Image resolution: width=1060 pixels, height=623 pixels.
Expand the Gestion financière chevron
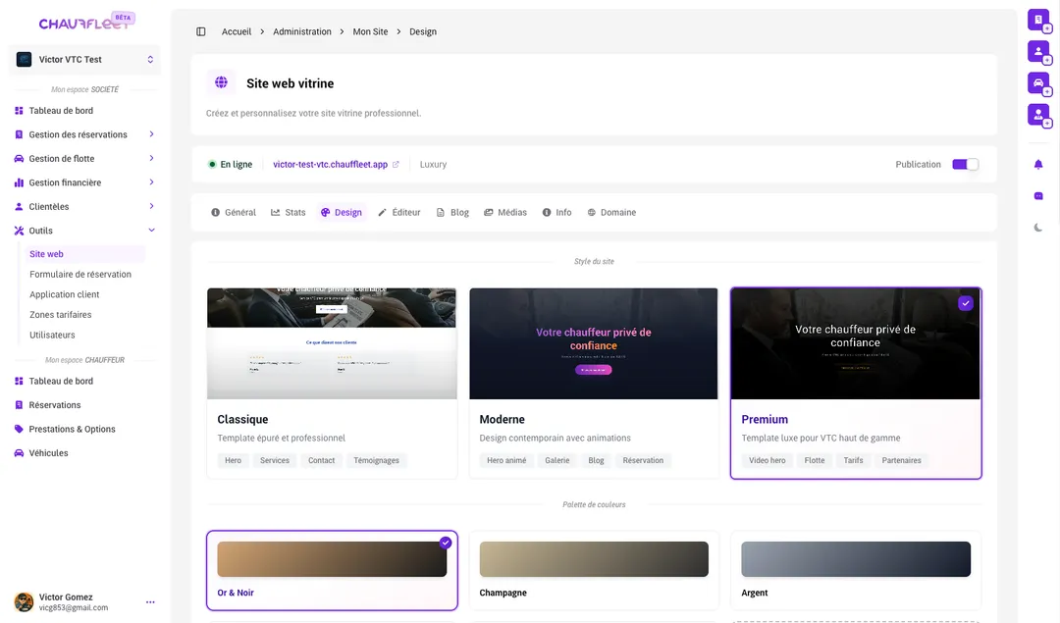151,182
